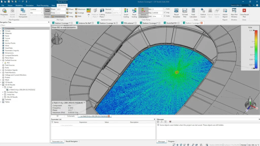Viewport: 260px width, 146px height.
Task: Collapse the 2D/3D Results tree node
Action: click(x=1, y=85)
